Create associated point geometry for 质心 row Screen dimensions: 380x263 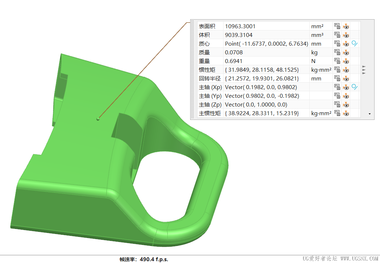355,43
